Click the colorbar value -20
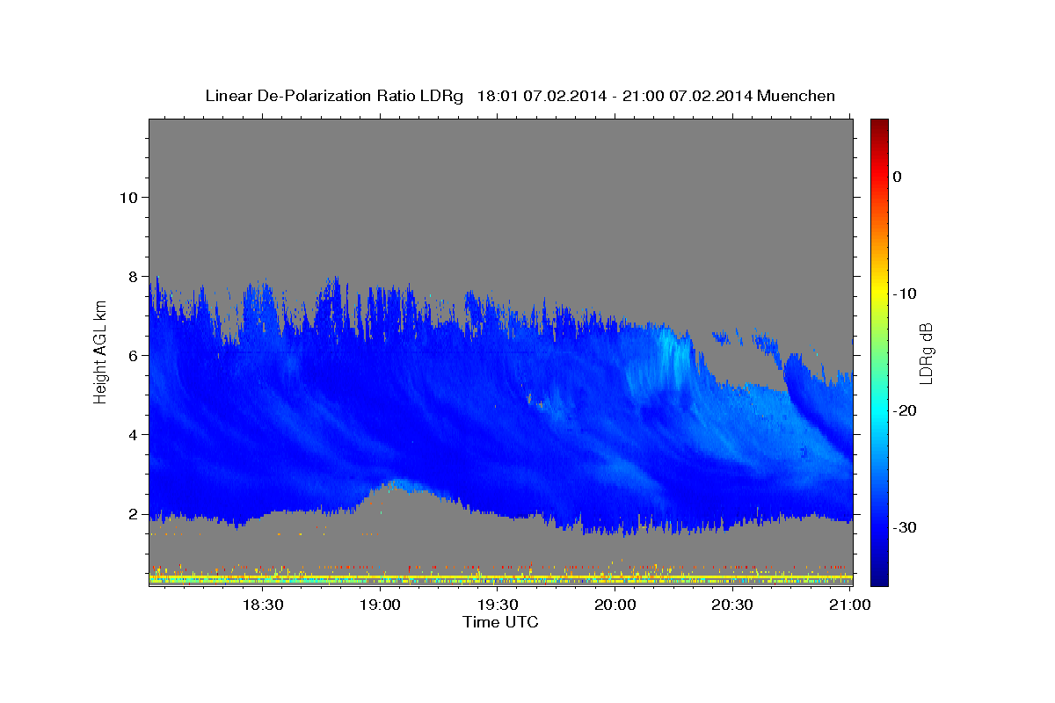The width and height of the screenshot is (1055, 703). (905, 410)
